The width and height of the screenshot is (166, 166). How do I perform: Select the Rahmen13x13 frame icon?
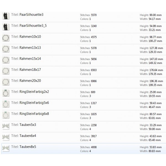[6, 49]
